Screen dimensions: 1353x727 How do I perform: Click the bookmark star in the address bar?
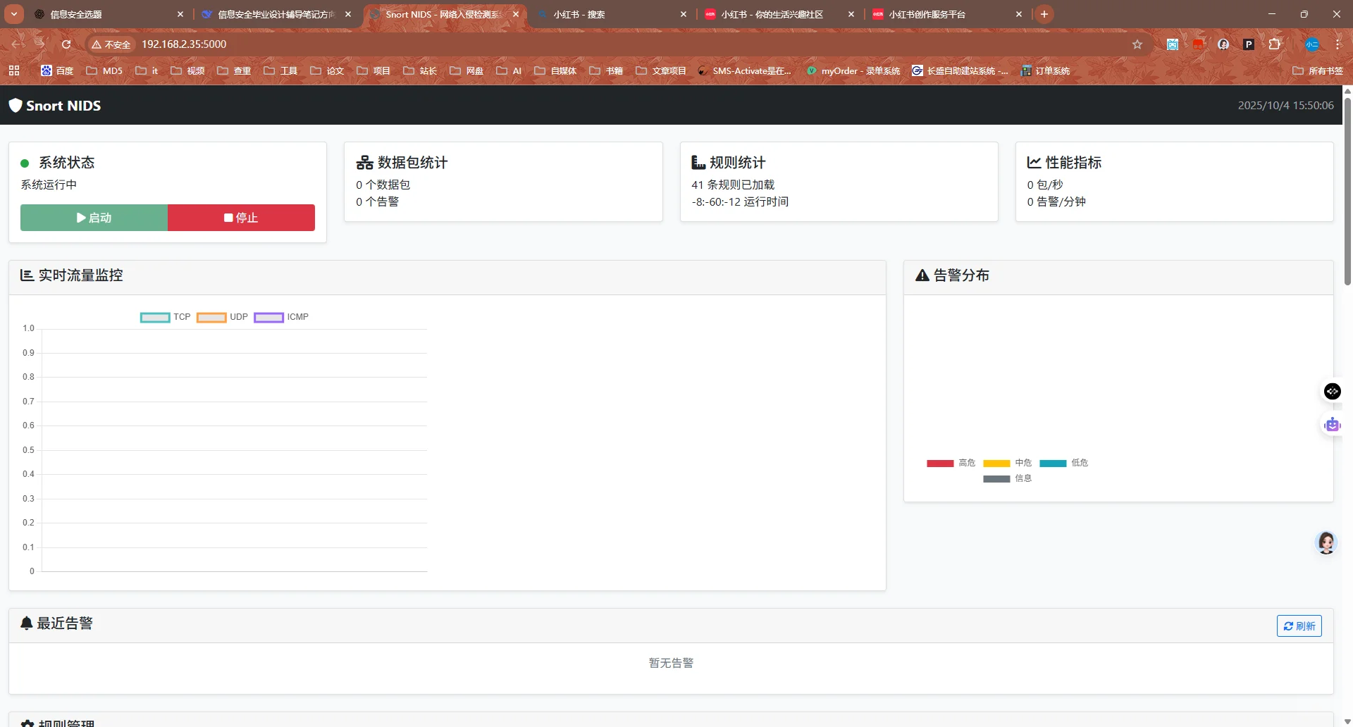[1137, 44]
